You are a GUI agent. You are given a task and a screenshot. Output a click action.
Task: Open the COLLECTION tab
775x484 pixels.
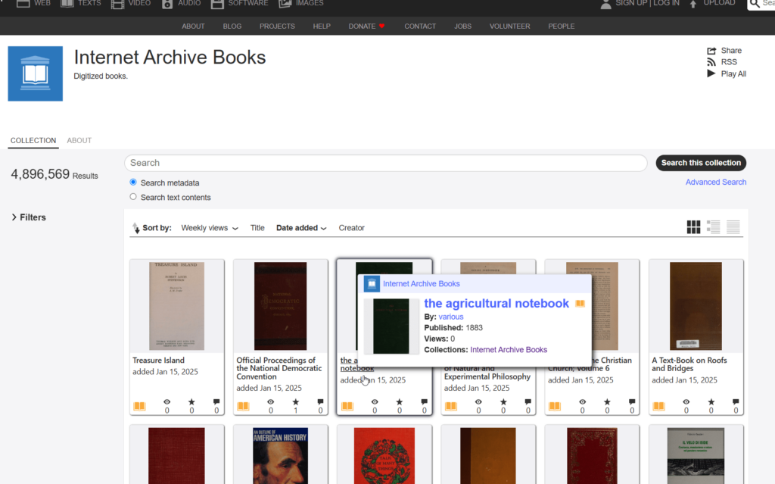click(33, 141)
